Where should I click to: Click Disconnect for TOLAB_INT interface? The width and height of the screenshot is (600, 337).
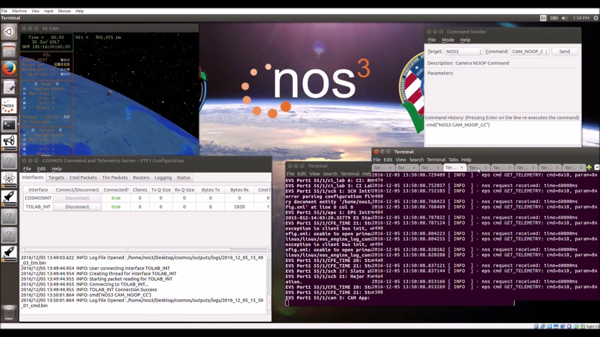tap(77, 206)
